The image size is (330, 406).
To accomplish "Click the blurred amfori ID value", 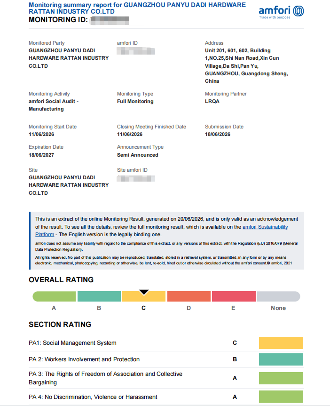I will click(x=136, y=51).
